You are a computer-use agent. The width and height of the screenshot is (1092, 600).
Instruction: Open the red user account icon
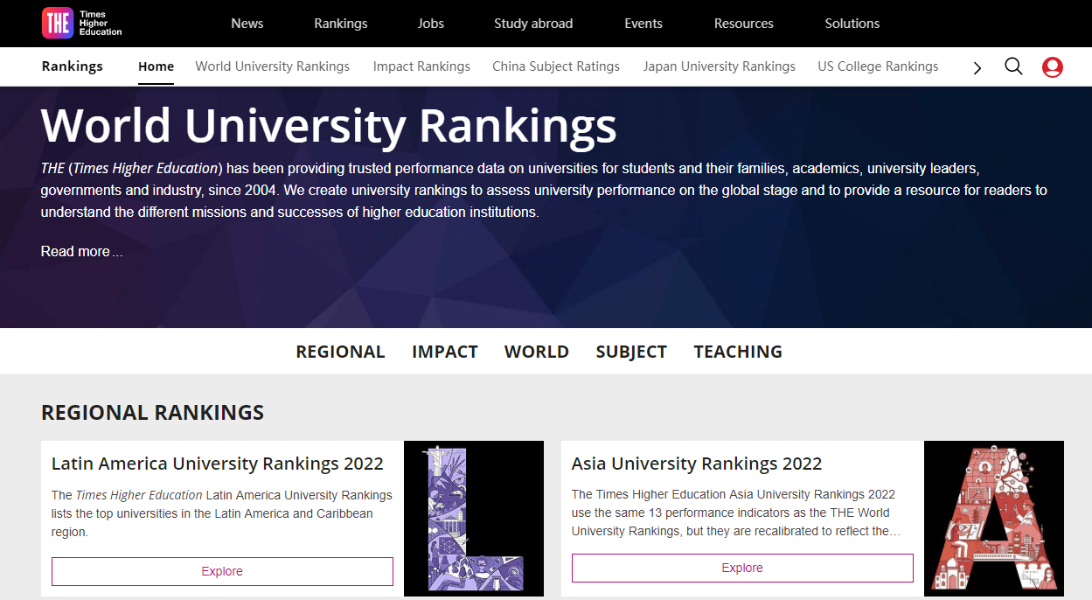[x=1053, y=66]
